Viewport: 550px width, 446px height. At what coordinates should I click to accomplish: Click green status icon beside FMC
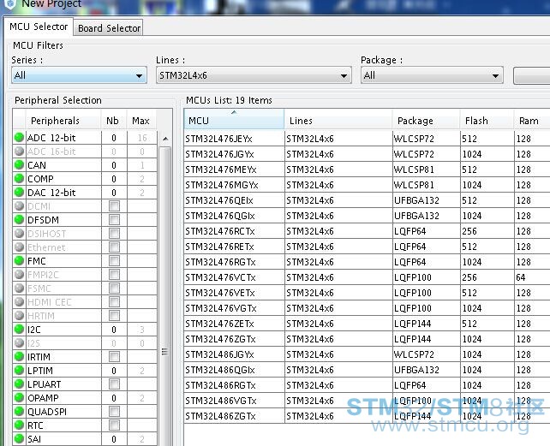(x=20, y=261)
